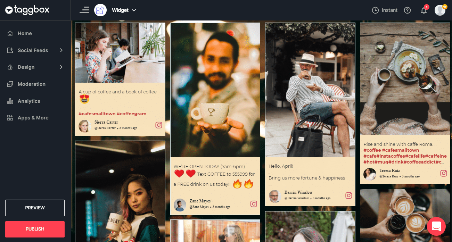Click the Instagram icon on Zane Mayes' post
Viewport: 452px width, 242px height.
(254, 204)
